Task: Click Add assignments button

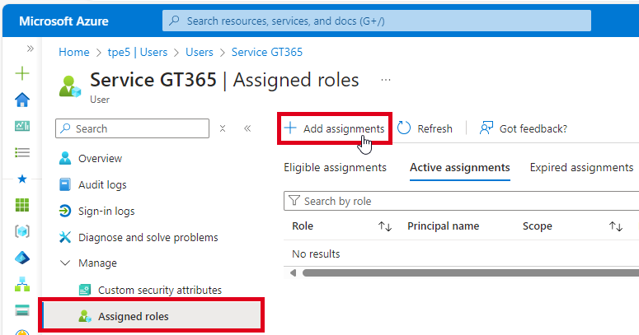Action: [335, 128]
